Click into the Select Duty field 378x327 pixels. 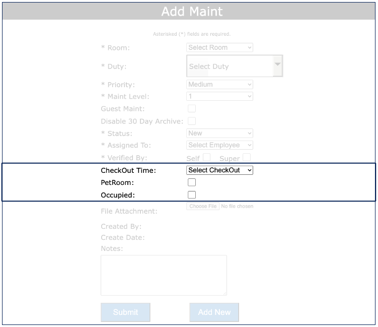click(229, 66)
